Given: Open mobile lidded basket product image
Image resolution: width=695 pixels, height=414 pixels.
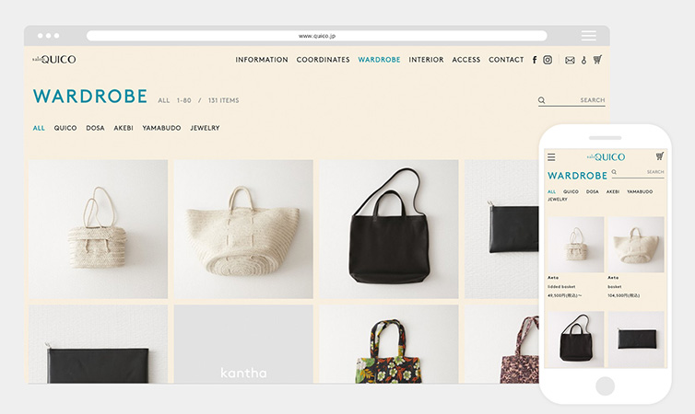Looking at the screenshot, I should [x=576, y=245].
